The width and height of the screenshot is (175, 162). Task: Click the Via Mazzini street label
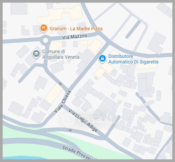(x=75, y=37)
